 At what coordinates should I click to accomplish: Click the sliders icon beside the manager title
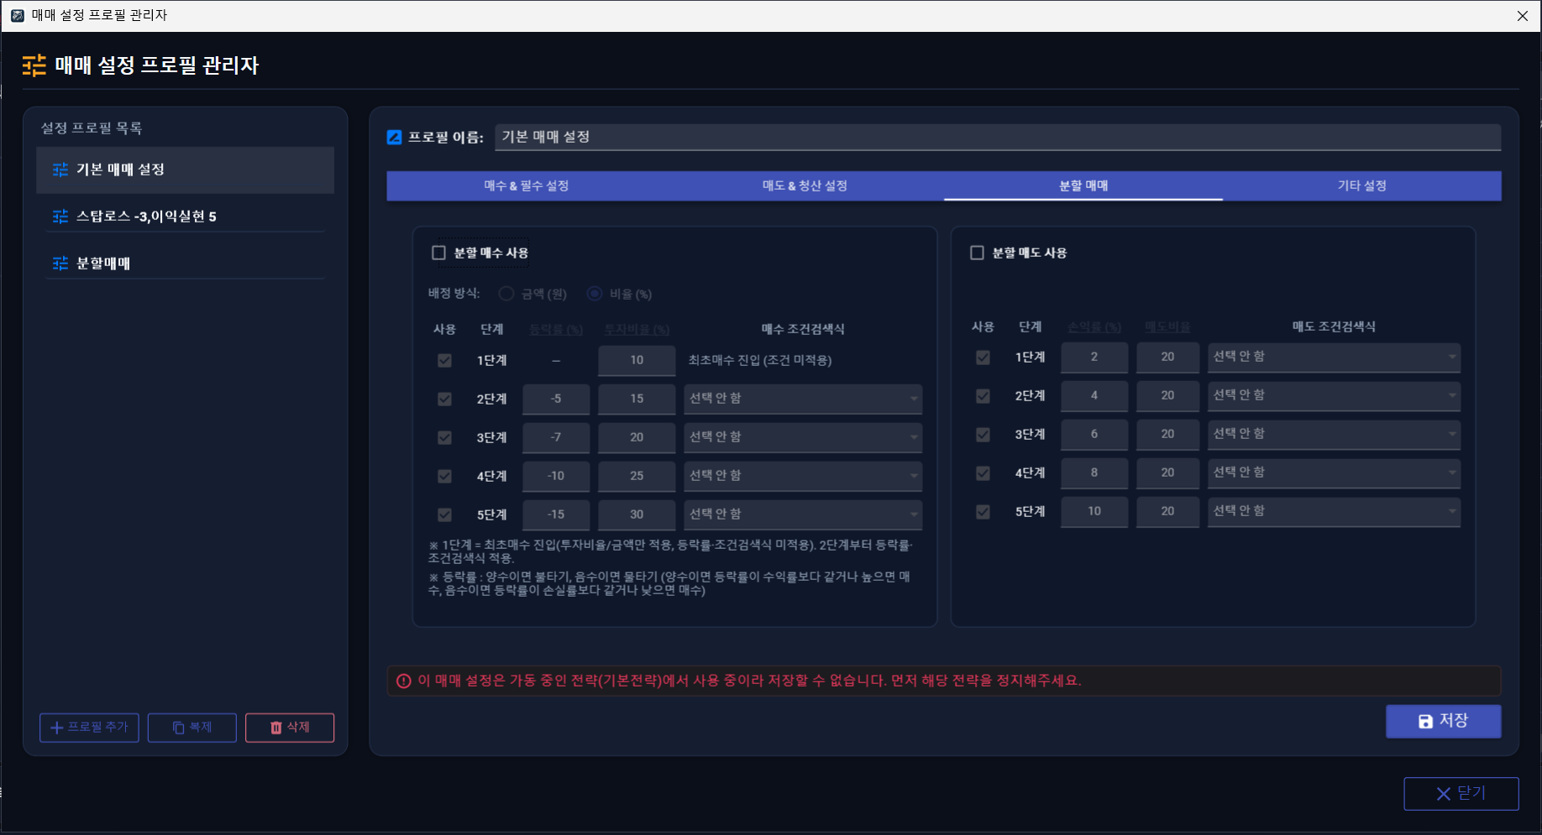34,65
